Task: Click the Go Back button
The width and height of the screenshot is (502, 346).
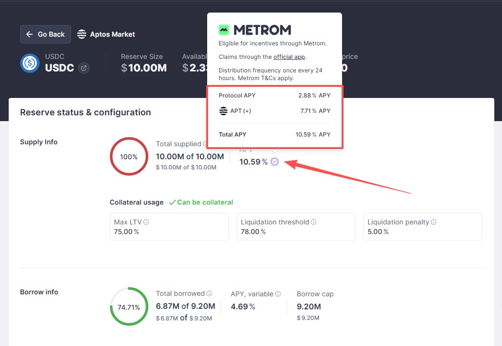Action: coord(45,34)
